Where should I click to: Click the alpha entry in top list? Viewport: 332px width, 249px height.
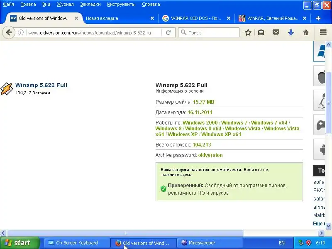319,207
